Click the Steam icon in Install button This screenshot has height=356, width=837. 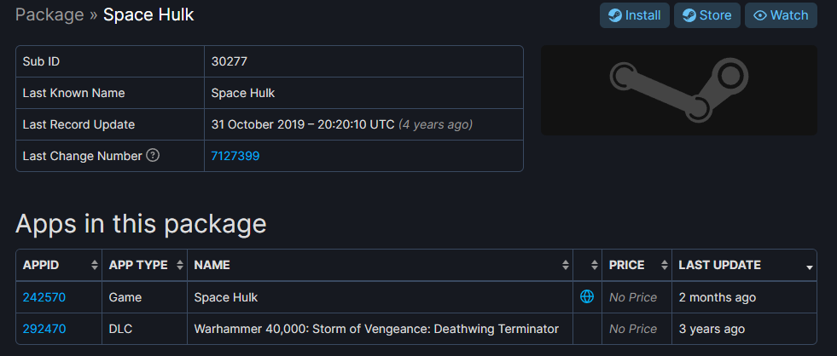click(613, 15)
